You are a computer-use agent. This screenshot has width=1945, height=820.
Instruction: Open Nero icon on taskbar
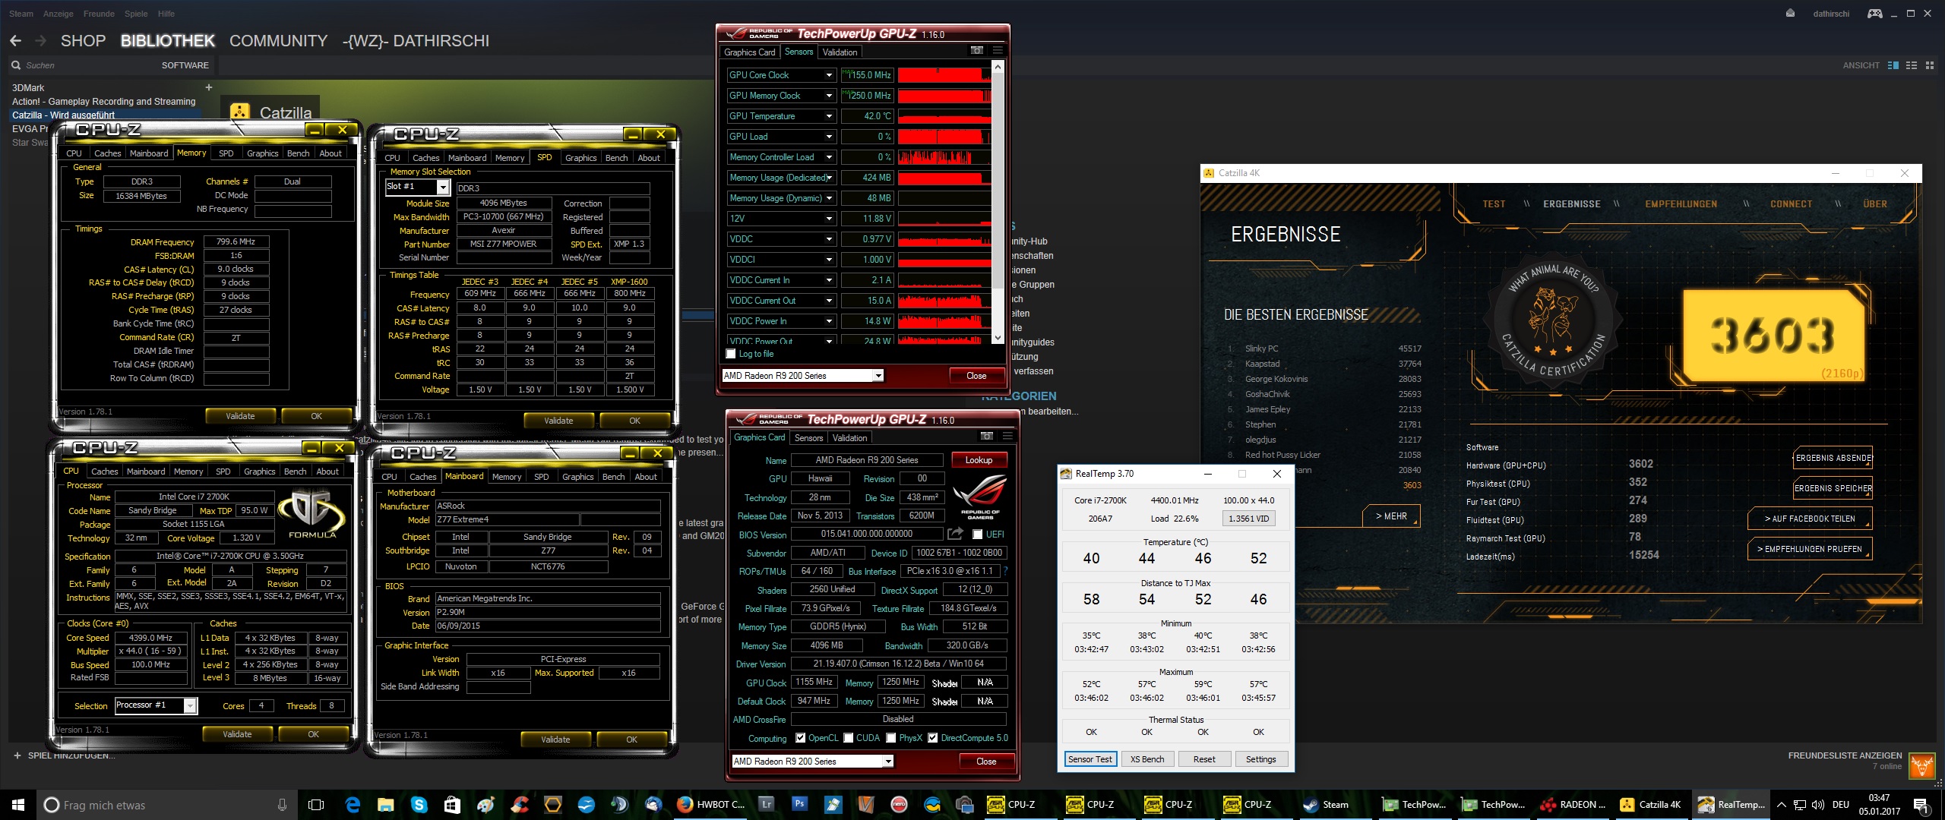(x=899, y=804)
